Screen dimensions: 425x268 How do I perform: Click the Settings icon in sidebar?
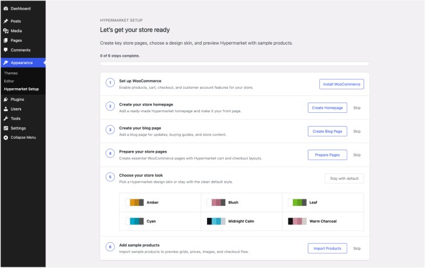pos(5,128)
